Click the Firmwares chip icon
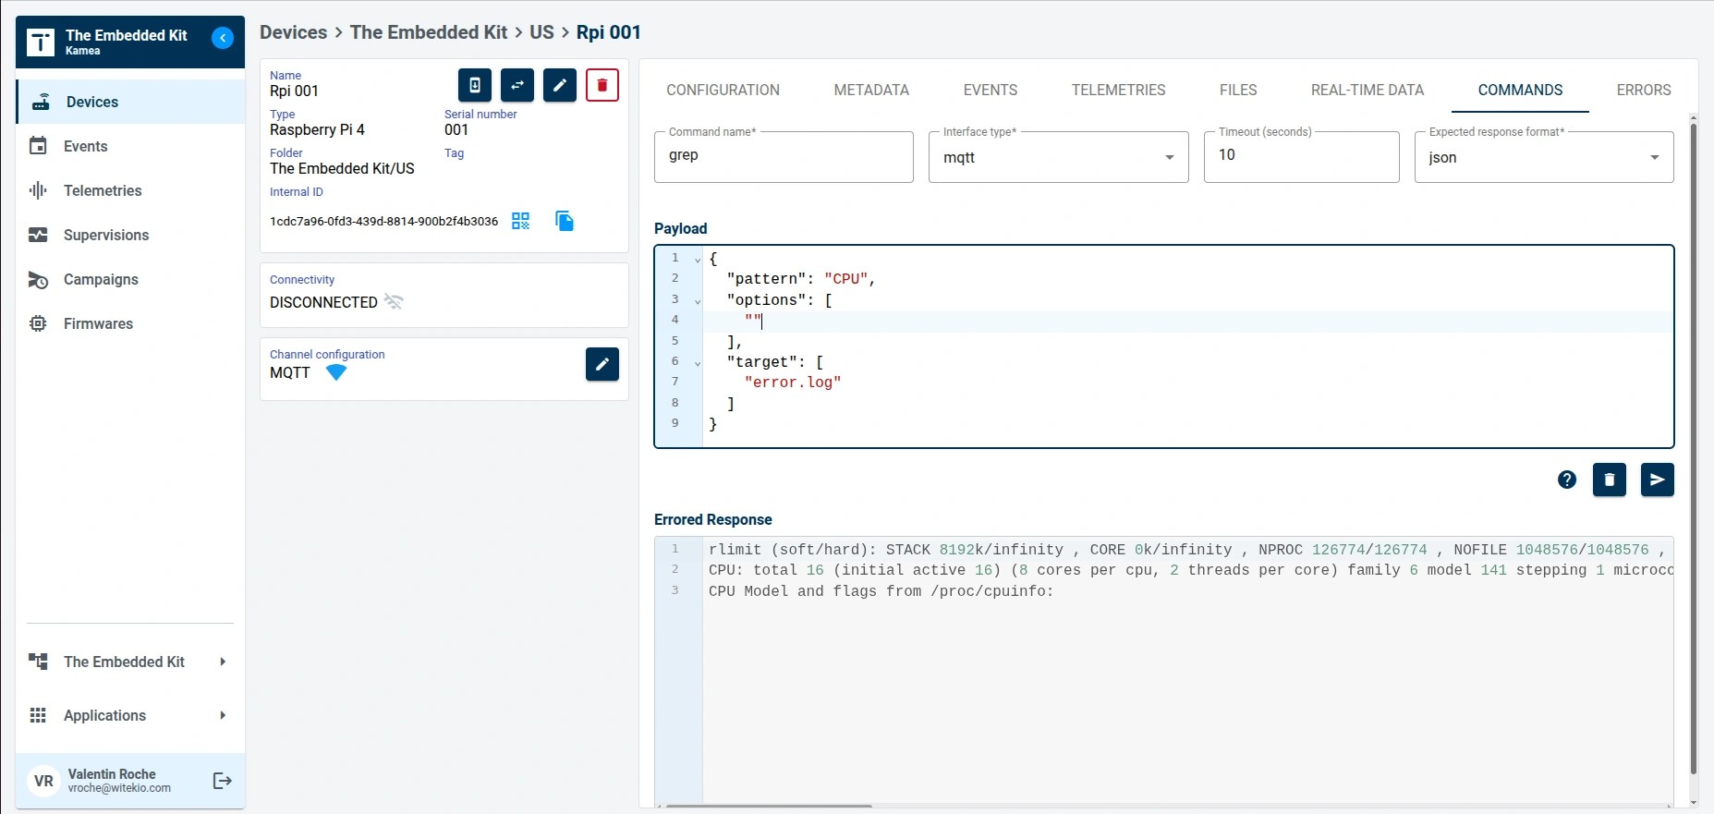This screenshot has width=1714, height=814. (x=38, y=323)
